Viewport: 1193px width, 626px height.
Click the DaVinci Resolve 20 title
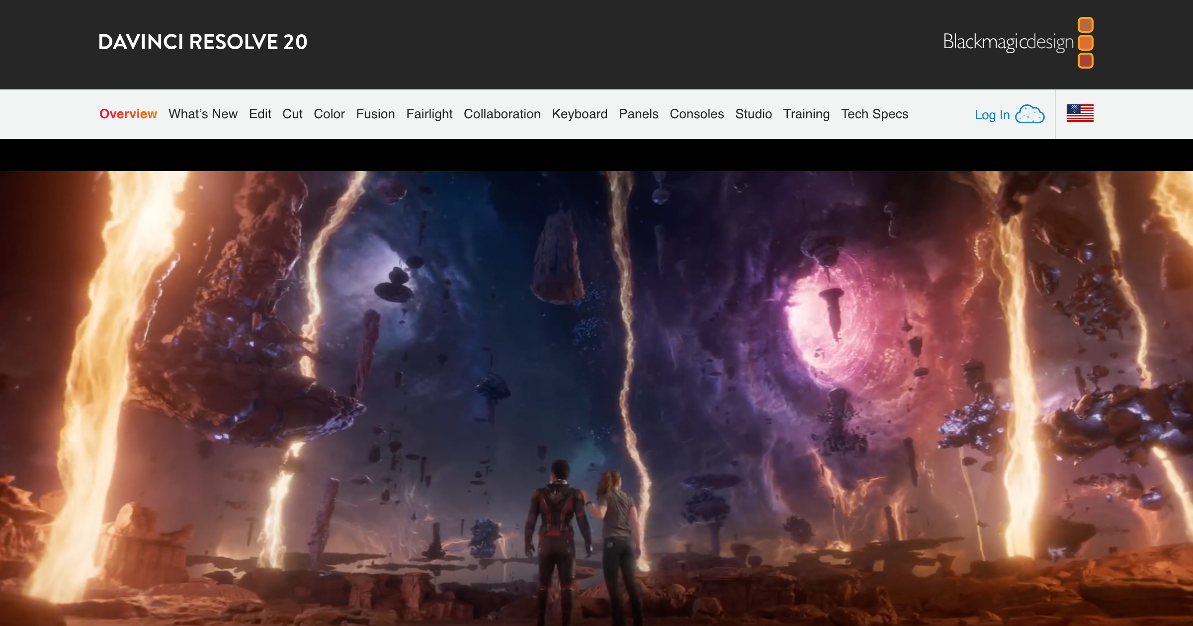(x=203, y=42)
